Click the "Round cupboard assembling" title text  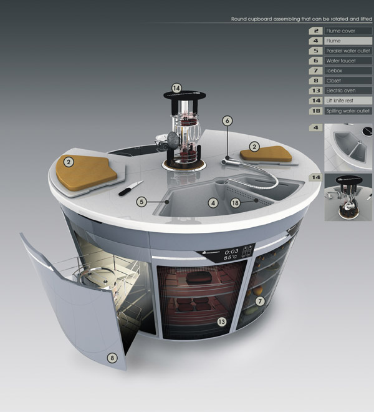300,19
